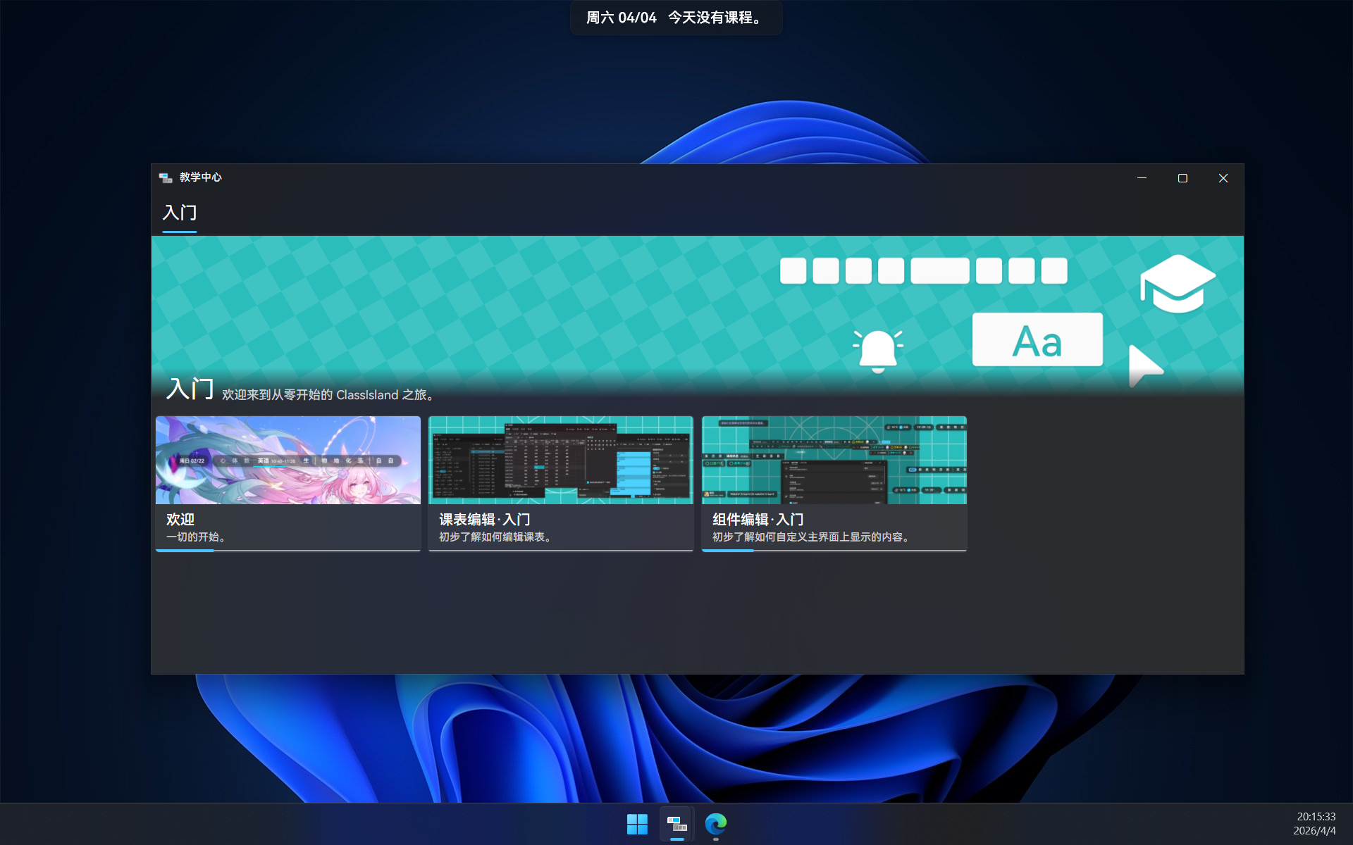Image resolution: width=1353 pixels, height=845 pixels.
Task: Open the 课表编辑·入门 tutorial thumbnail
Action: [x=560, y=460]
